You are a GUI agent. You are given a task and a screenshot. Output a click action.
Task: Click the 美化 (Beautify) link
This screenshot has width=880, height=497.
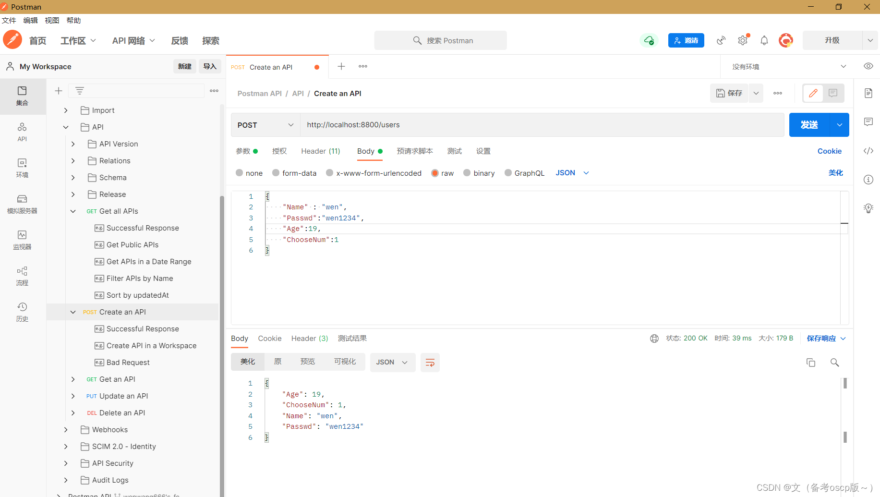point(835,173)
